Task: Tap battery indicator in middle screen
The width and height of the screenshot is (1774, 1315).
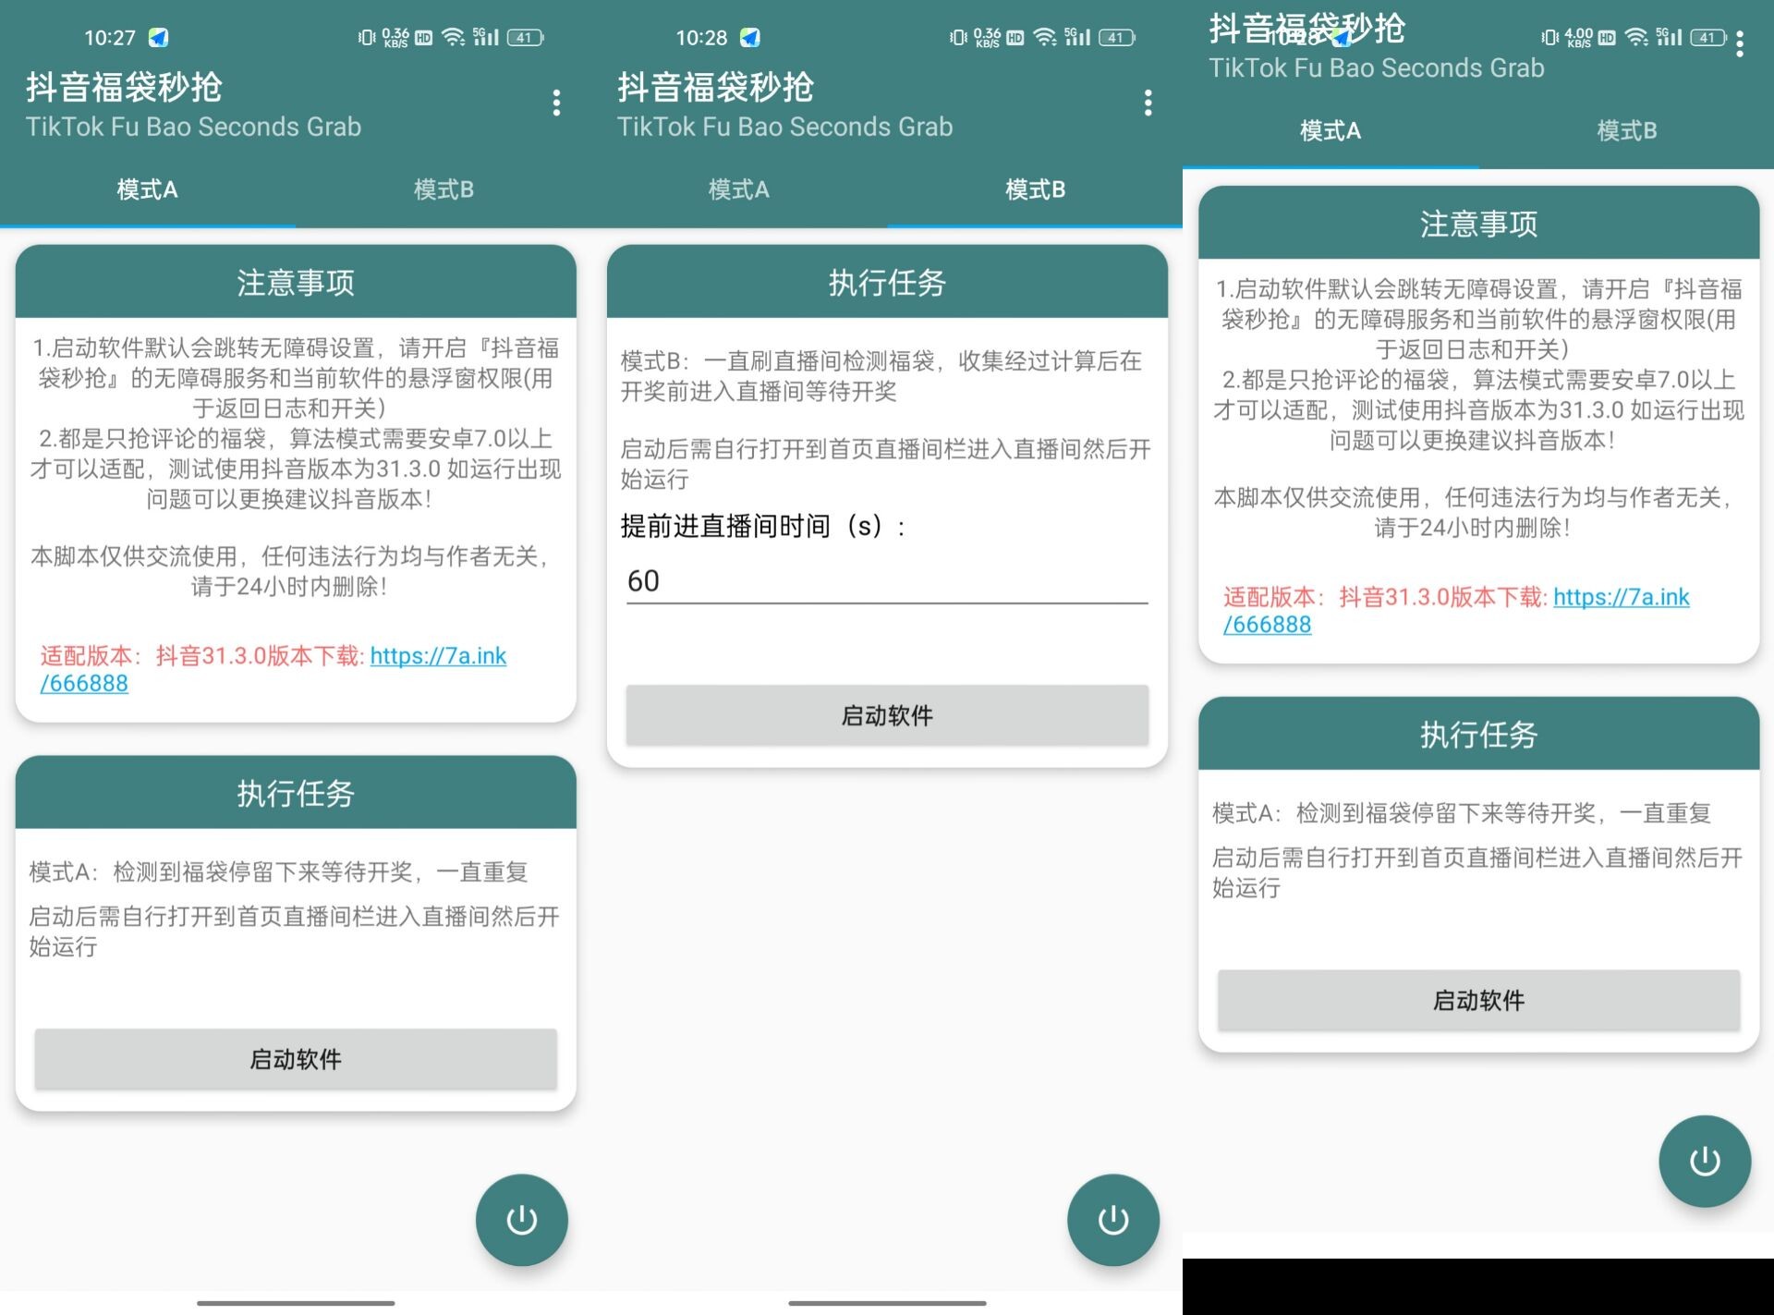Action: 1117,38
